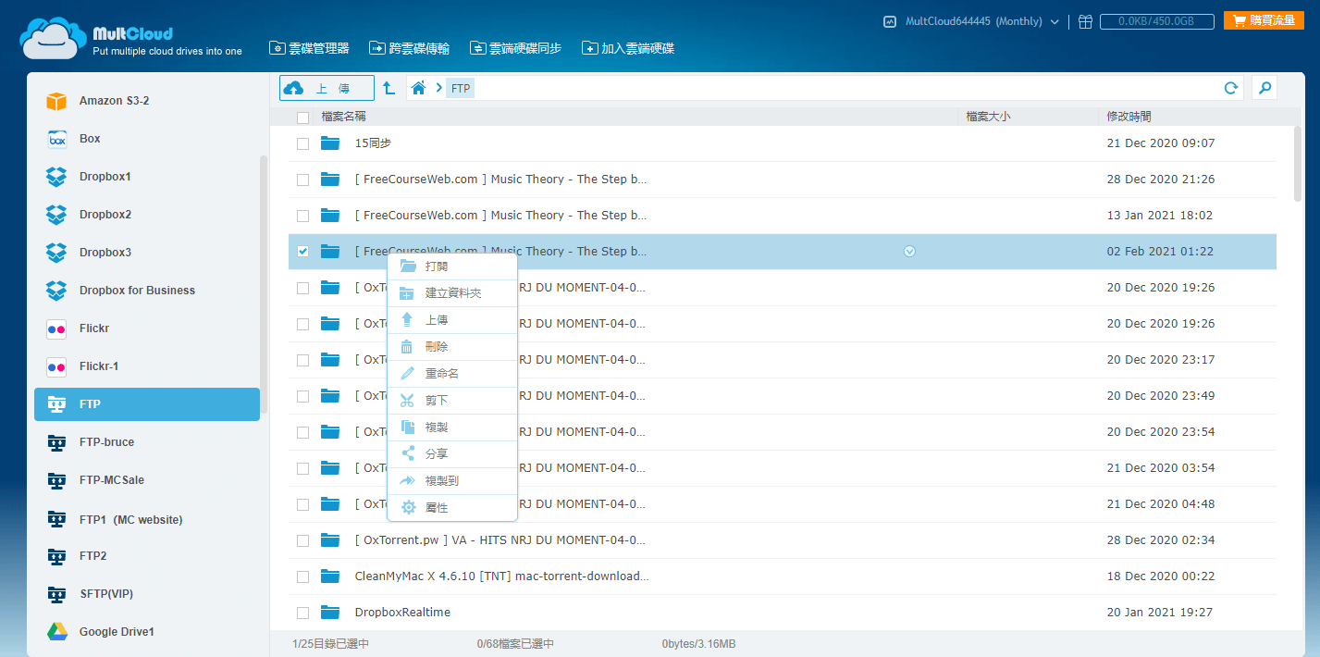Click dropdown arrow on highlighted row
This screenshot has height=657, width=1320.
(x=909, y=252)
